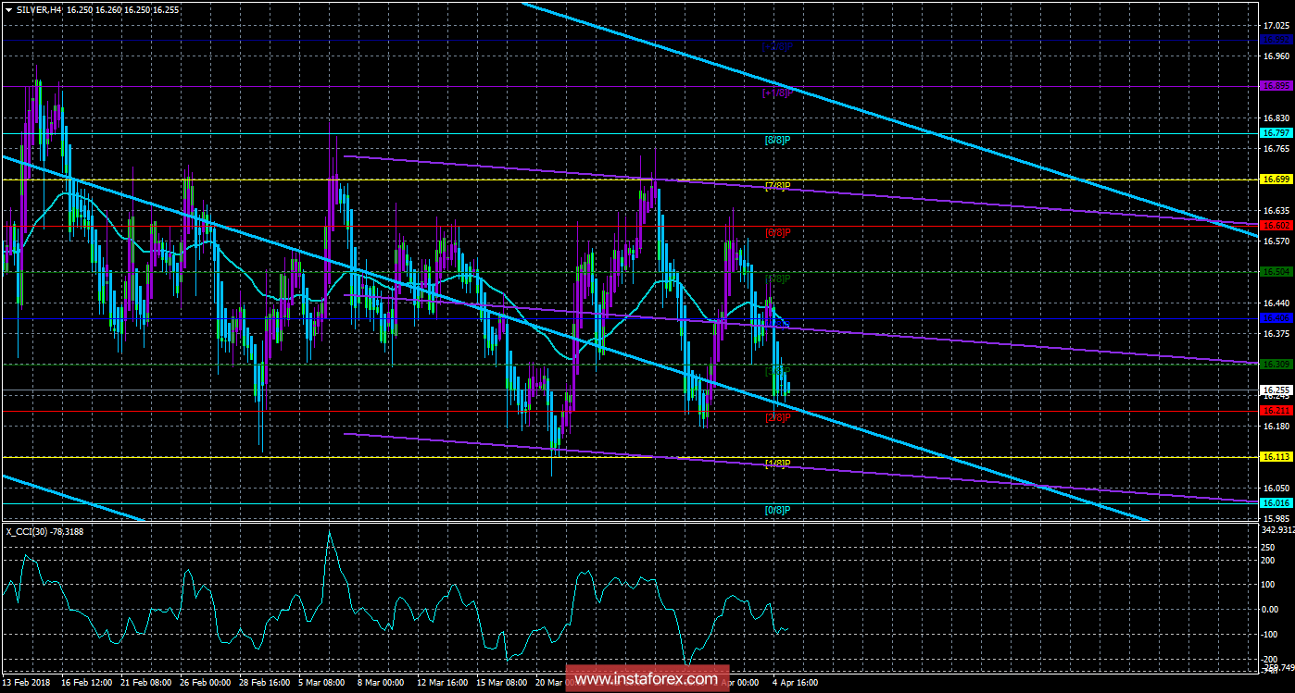Screen dimensions: 1295x693
Task: Click the purple 16.895 price tag
Action: (x=1276, y=86)
